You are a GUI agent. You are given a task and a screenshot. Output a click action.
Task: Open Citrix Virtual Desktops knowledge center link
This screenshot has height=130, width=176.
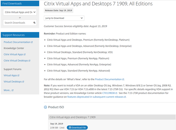17,61
